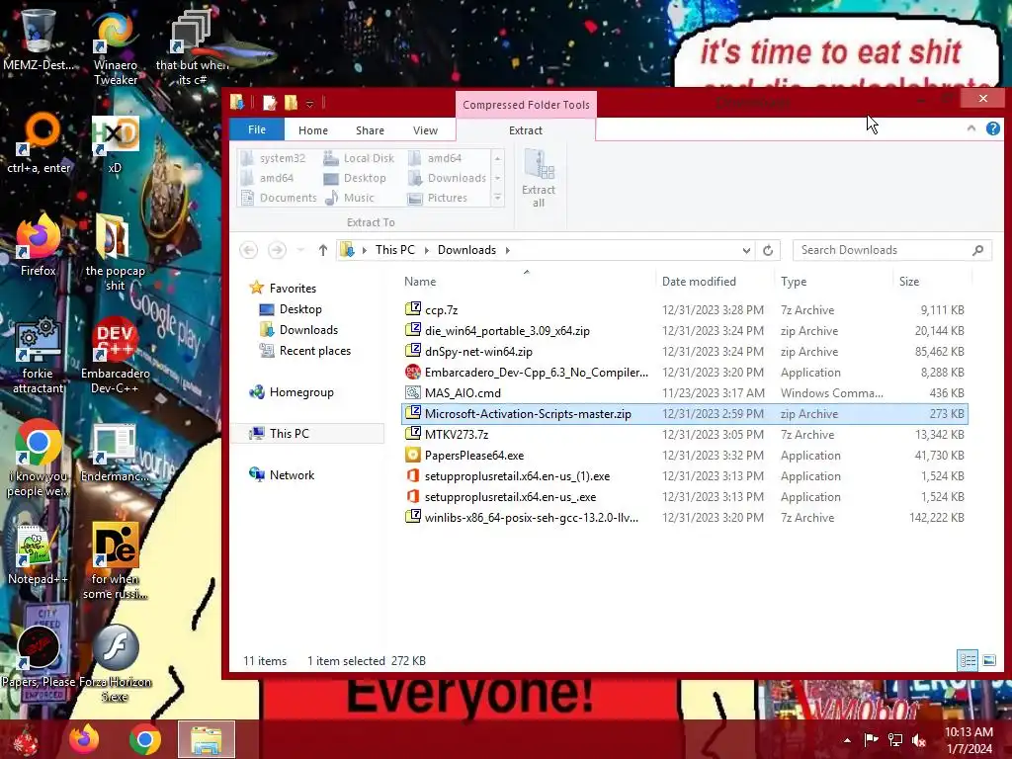Viewport: 1012px width, 759px height.
Task: Sort by Size column header
Action: click(932, 282)
